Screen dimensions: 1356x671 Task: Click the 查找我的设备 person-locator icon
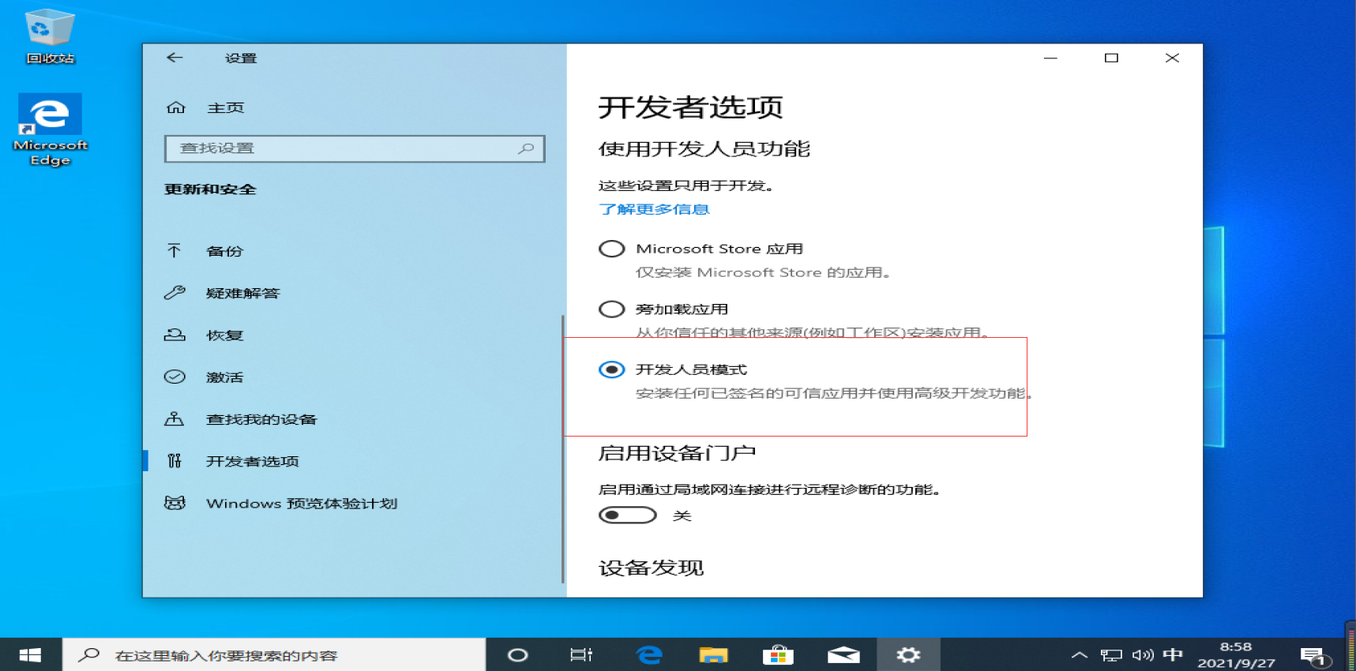[175, 419]
